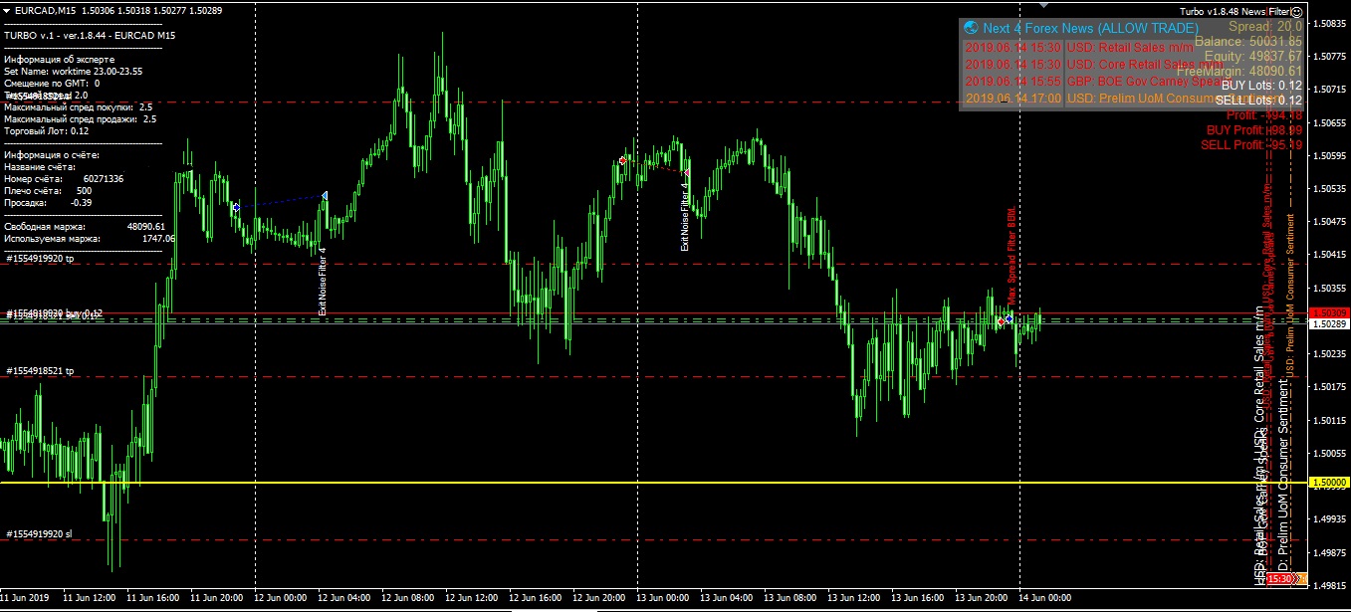This screenshot has height=612, width=1351.
Task: Click the 'Set Name: worktime 23.00-23.55' line
Action: click(74, 72)
